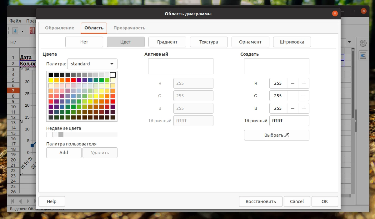Screen dimensions: 375x219
Task: Open the dropdown arrow next to the export icon
Action: pyautogui.click(x=22, y=31)
